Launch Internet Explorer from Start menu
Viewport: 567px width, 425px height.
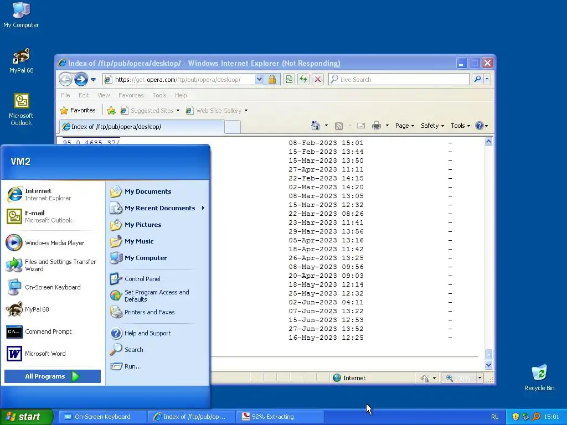coord(53,194)
